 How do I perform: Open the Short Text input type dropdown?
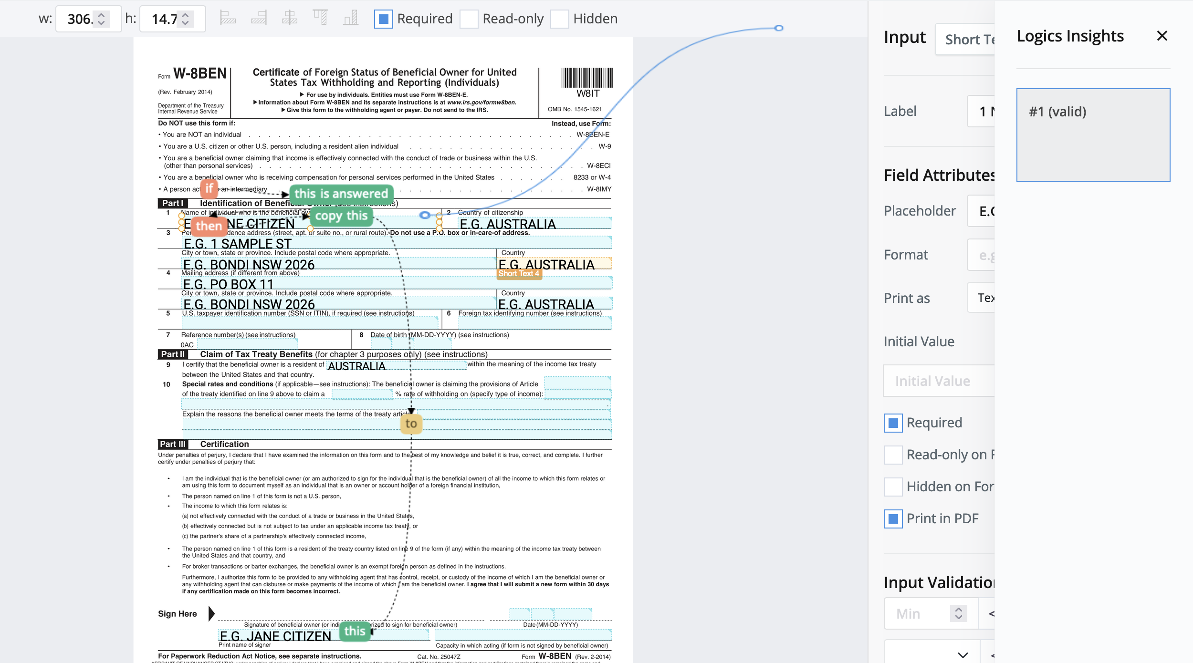966,39
